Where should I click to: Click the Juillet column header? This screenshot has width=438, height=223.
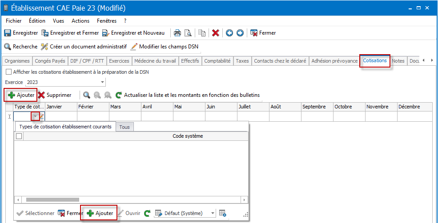coord(253,107)
